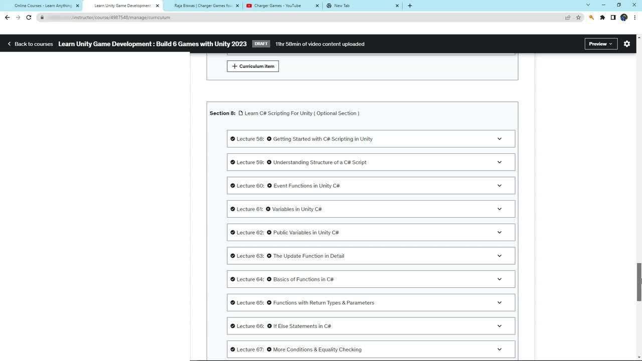The height and width of the screenshot is (361, 642).
Task: Expand Lecture 67 More Conditions & Equality Checking
Action: point(499,349)
